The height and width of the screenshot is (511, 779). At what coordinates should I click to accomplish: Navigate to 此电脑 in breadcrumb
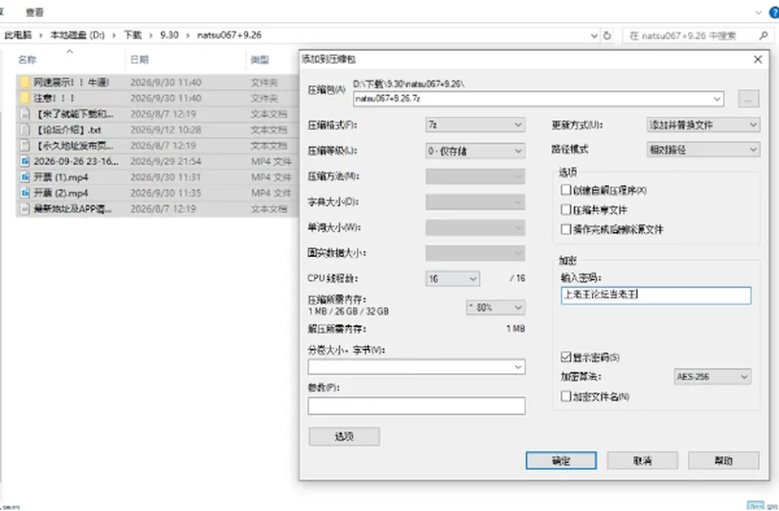click(18, 35)
